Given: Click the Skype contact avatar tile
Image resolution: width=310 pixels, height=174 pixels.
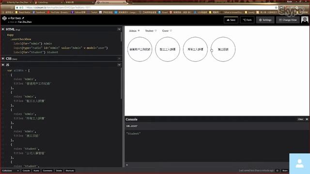Looking at the screenshot, I should (x=299, y=163).
